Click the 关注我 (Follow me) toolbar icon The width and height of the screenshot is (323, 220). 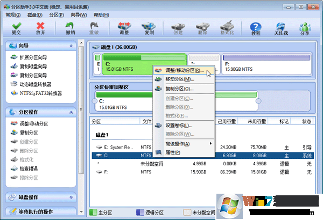pyautogui.click(x=280, y=27)
